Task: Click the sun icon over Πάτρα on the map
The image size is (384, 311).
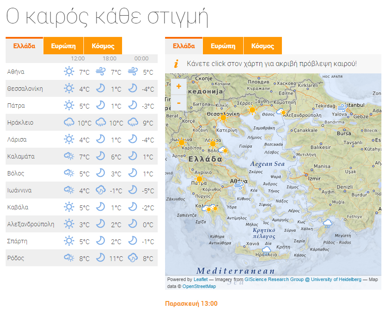Action: [199, 179]
